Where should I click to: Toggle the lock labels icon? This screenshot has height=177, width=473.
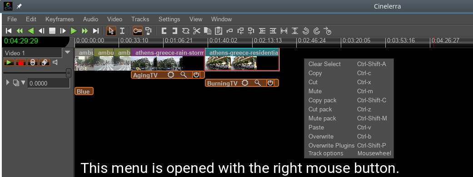point(148,31)
